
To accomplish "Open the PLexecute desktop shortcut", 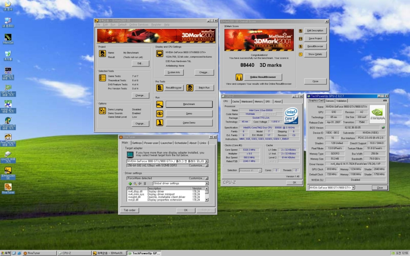I will tap(8, 123).
